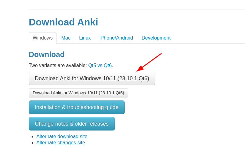Click the bullet beside Alternate download site
The image size is (245, 155).
point(32,137)
